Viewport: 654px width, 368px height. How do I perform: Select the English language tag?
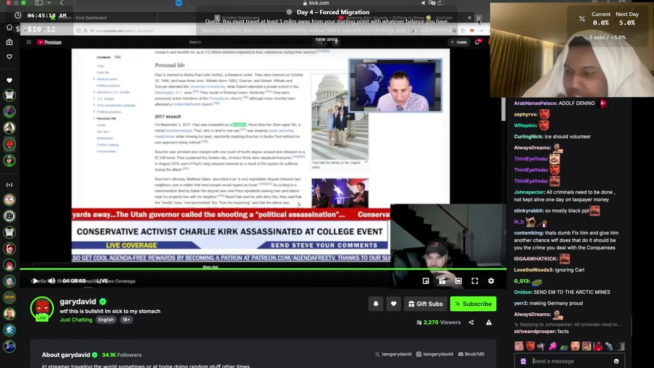pos(106,319)
